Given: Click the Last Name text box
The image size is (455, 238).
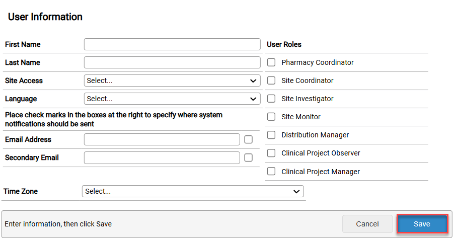Looking at the screenshot, I should [x=172, y=62].
